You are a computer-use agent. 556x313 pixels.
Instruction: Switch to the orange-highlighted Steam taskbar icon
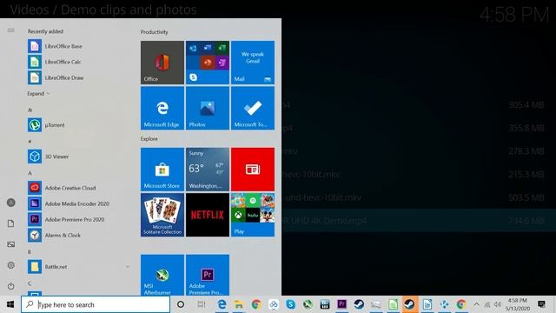pos(409,304)
